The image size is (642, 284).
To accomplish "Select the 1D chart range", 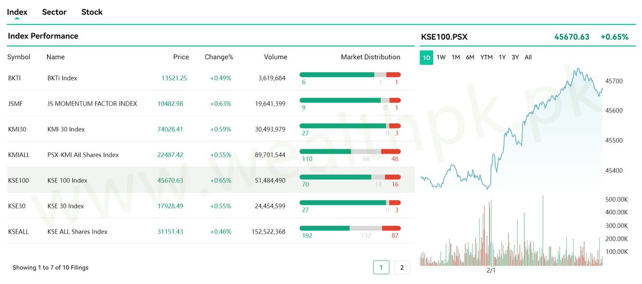I will tap(426, 57).
